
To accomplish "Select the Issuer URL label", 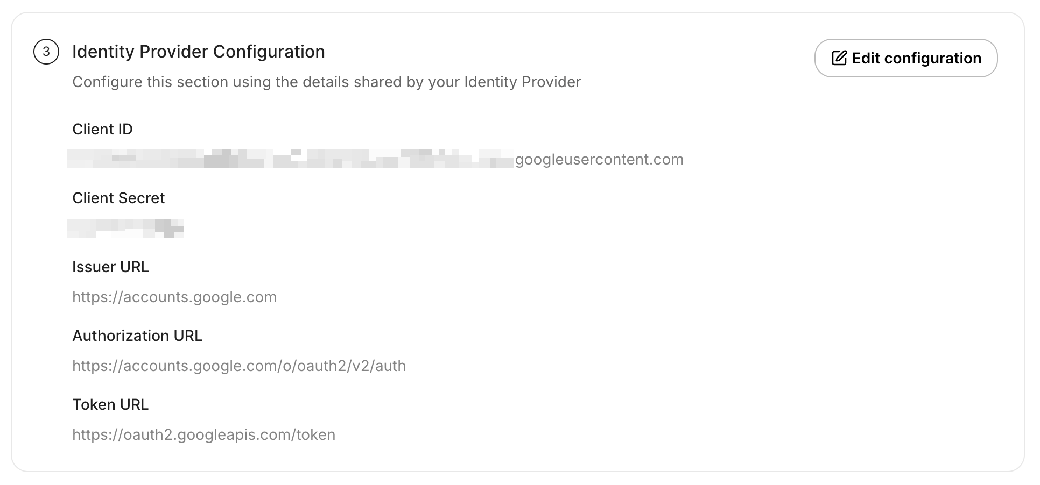I will click(110, 267).
